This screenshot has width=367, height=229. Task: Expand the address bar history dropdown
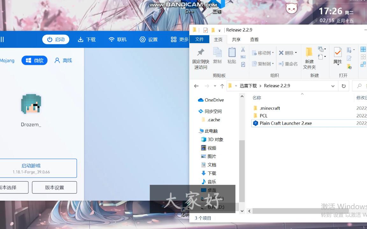coord(333,86)
